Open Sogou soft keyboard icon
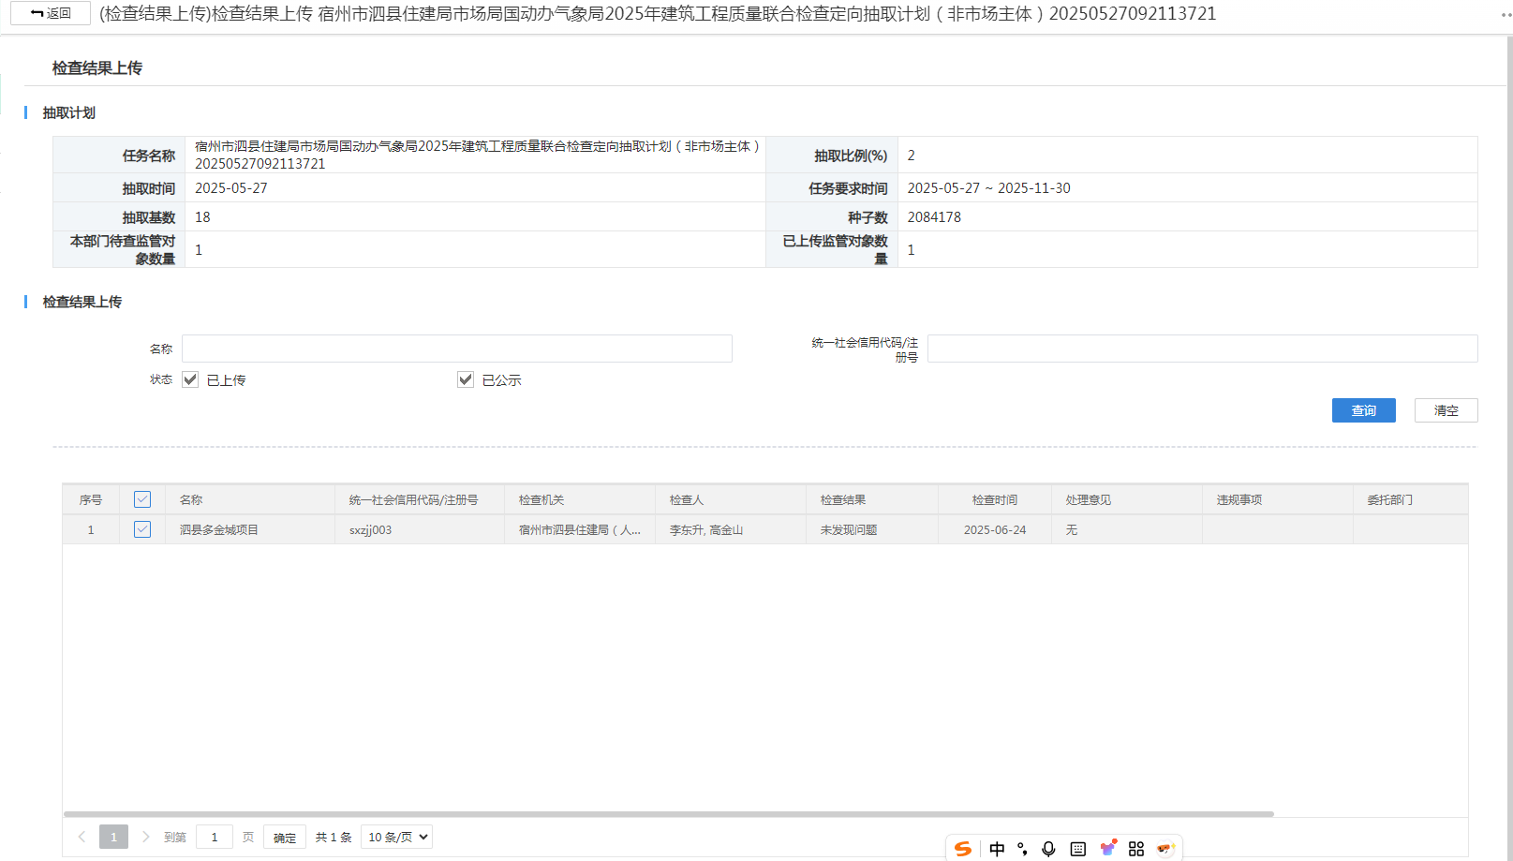This screenshot has height=861, width=1513. tap(1078, 848)
